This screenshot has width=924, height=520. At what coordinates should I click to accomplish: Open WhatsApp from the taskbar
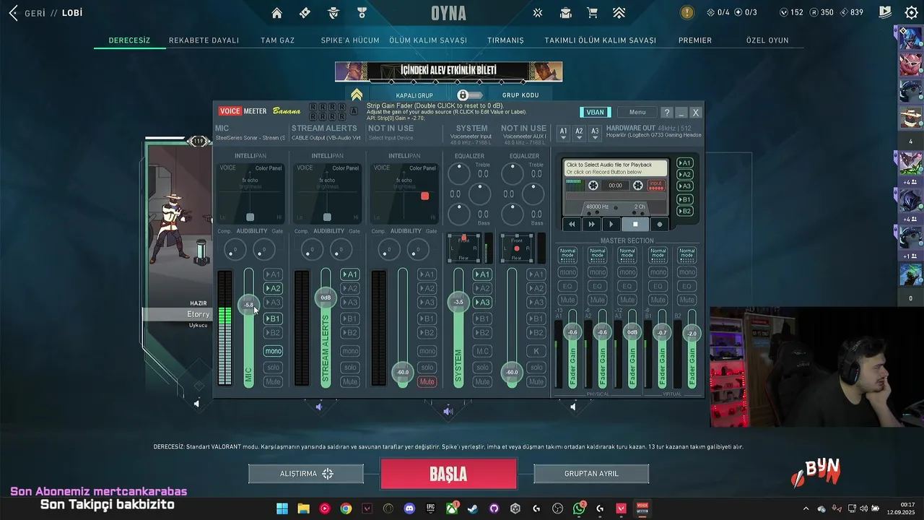click(579, 508)
